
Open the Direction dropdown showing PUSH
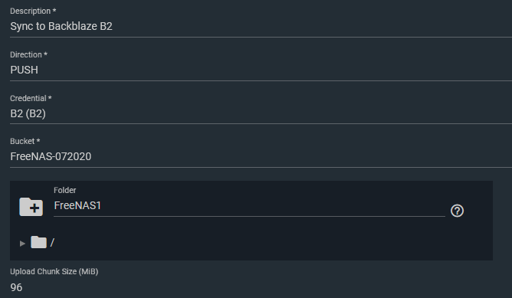[x=261, y=70]
